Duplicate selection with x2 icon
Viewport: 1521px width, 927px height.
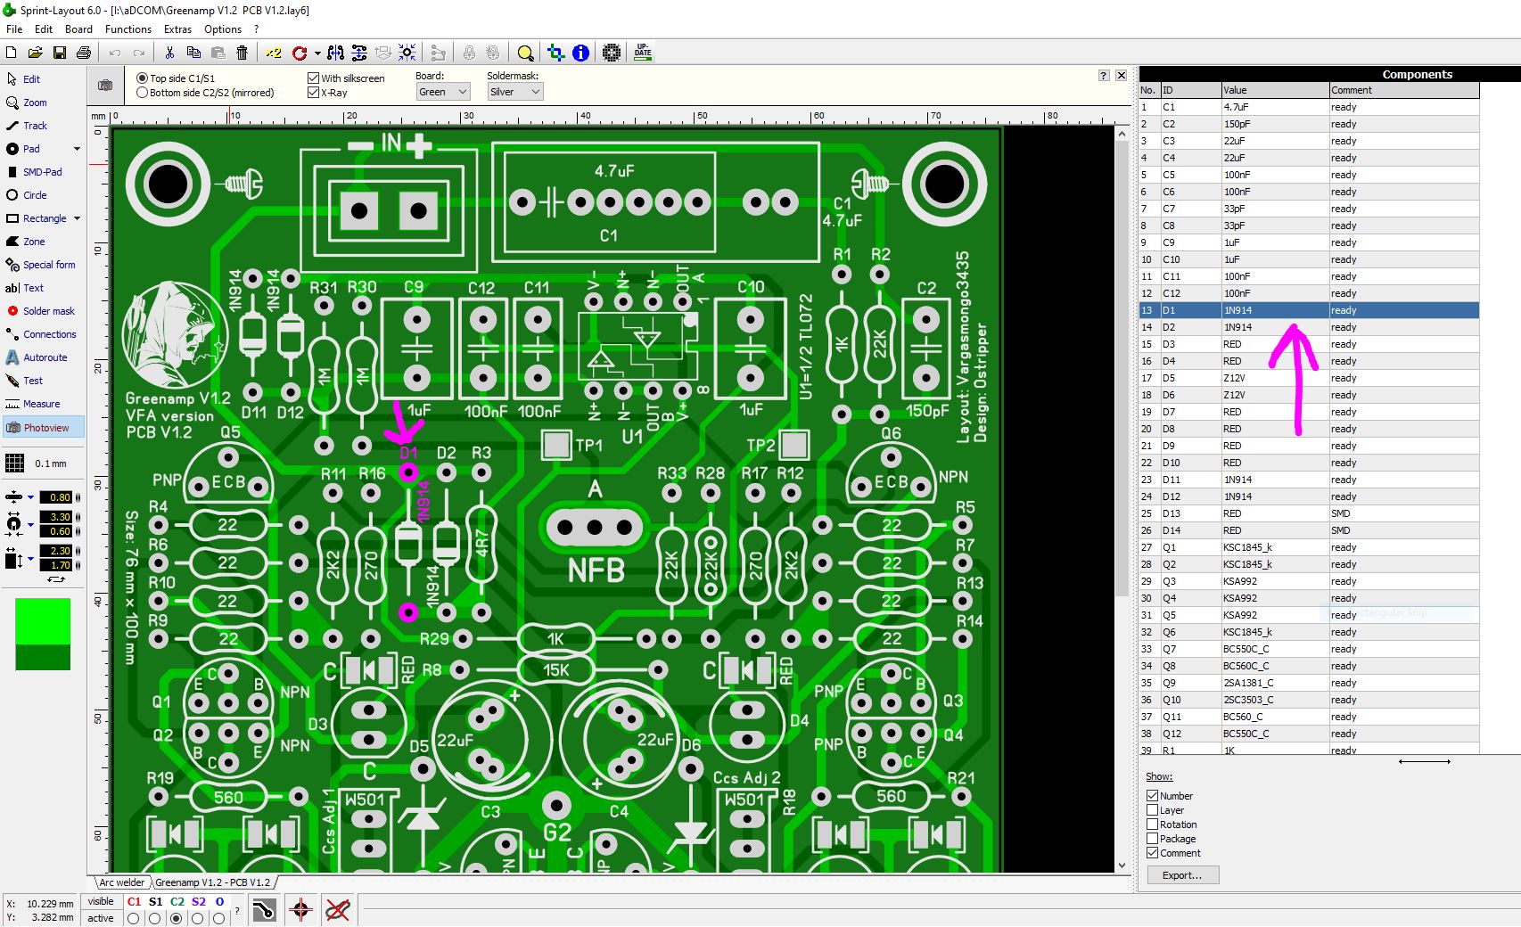(x=274, y=53)
